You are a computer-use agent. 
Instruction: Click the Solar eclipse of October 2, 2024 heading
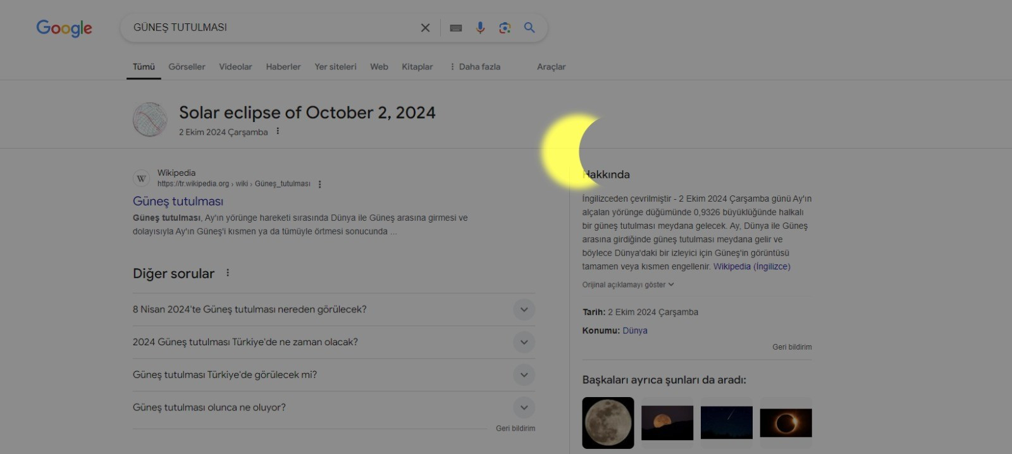tap(307, 113)
